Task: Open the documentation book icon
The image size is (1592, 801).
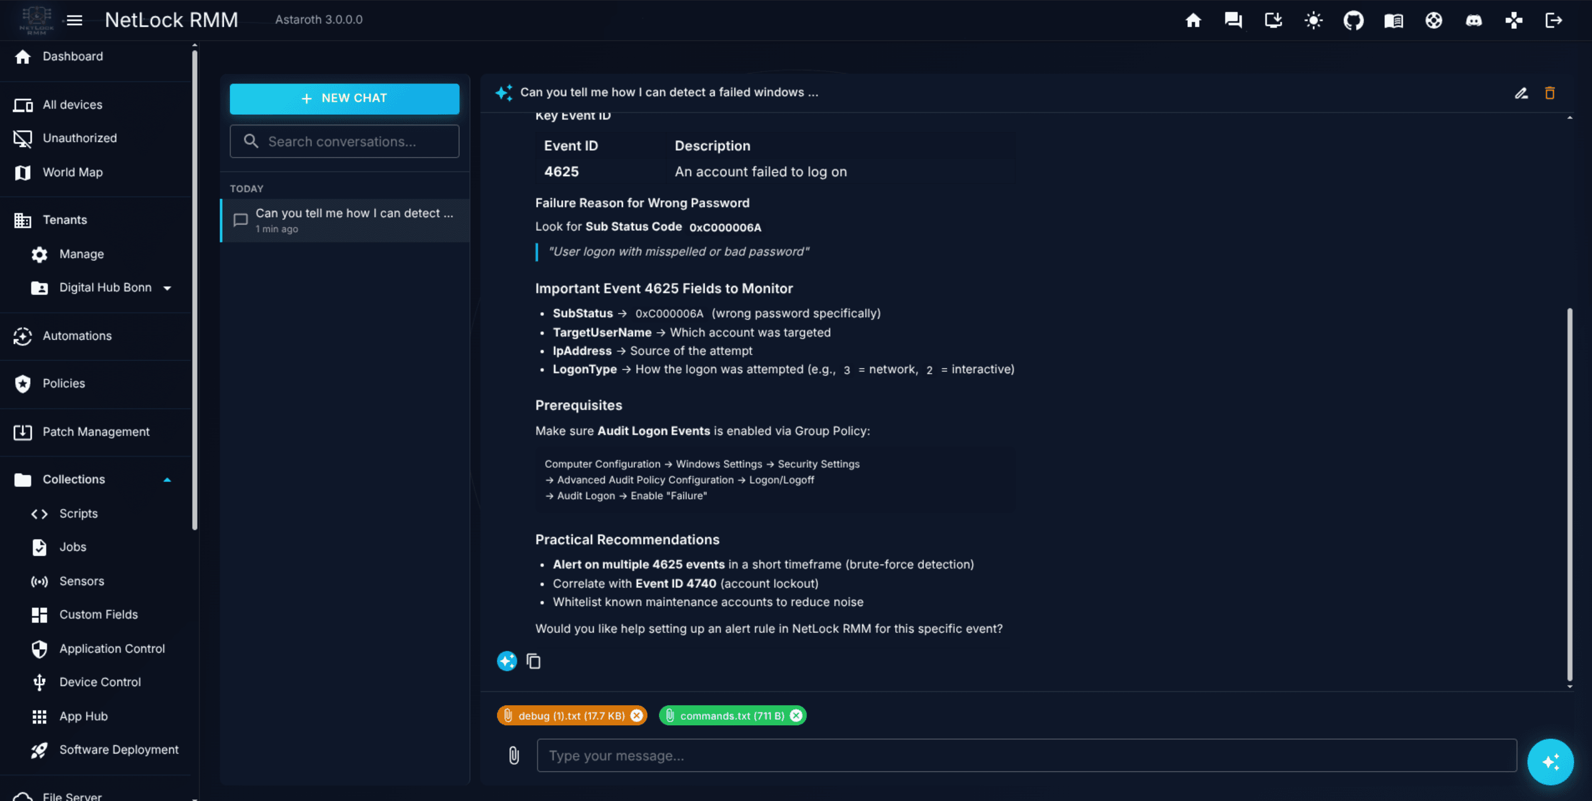Action: 1394,21
